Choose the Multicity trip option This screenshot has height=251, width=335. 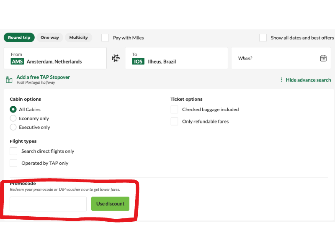click(x=78, y=38)
